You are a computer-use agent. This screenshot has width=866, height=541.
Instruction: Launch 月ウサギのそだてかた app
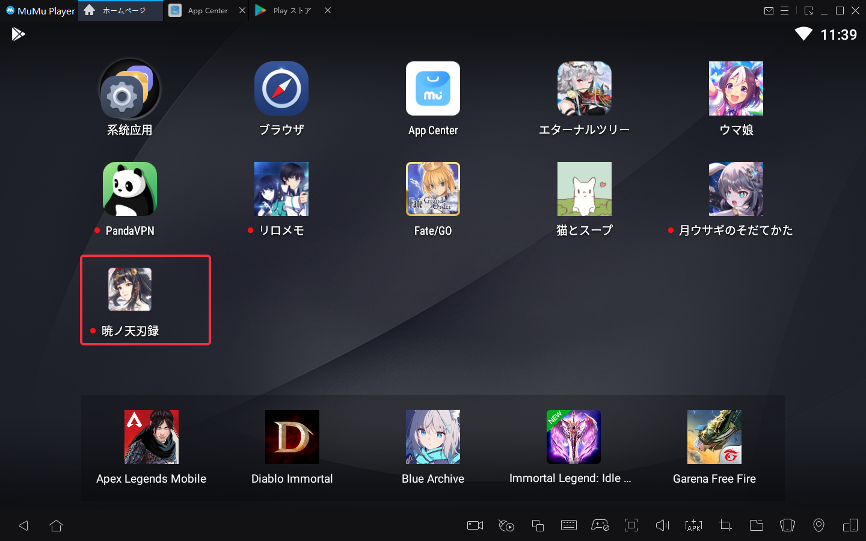pyautogui.click(x=736, y=189)
